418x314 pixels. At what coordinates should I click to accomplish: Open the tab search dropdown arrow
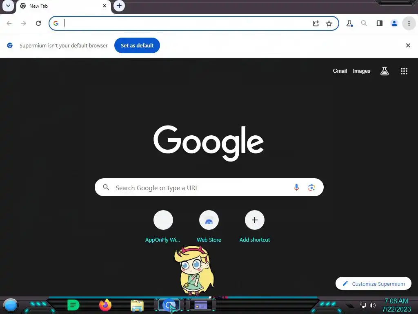click(8, 6)
